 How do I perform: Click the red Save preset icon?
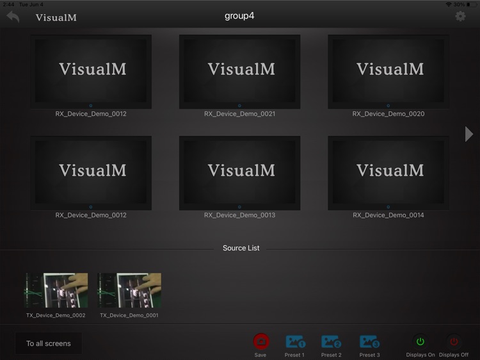point(261,341)
